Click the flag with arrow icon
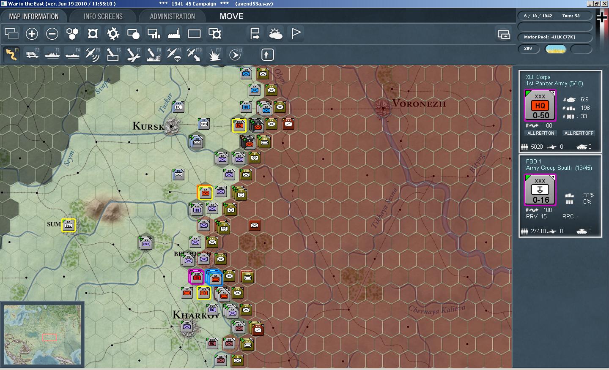Image resolution: width=609 pixels, height=370 pixels. 255,33
